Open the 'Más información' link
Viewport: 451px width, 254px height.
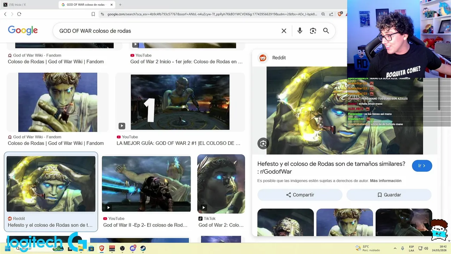pos(385,181)
